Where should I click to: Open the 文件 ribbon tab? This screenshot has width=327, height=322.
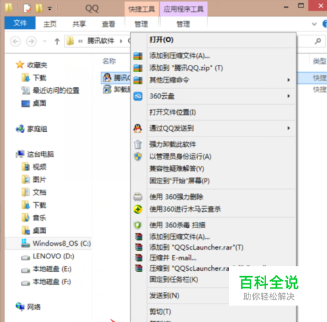[20, 23]
